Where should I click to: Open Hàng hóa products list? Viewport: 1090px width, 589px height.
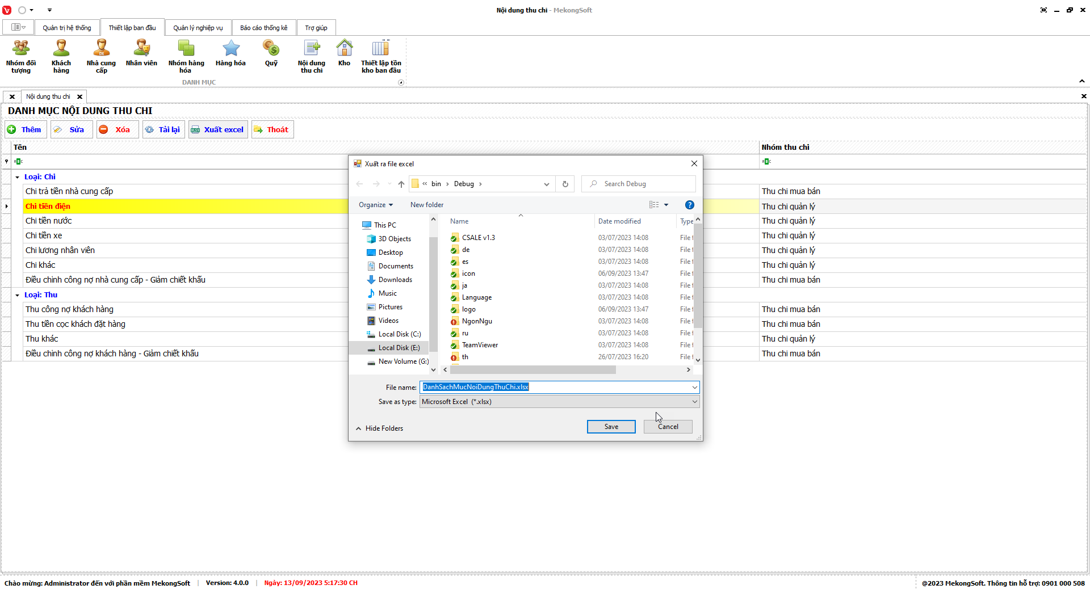[x=230, y=53]
